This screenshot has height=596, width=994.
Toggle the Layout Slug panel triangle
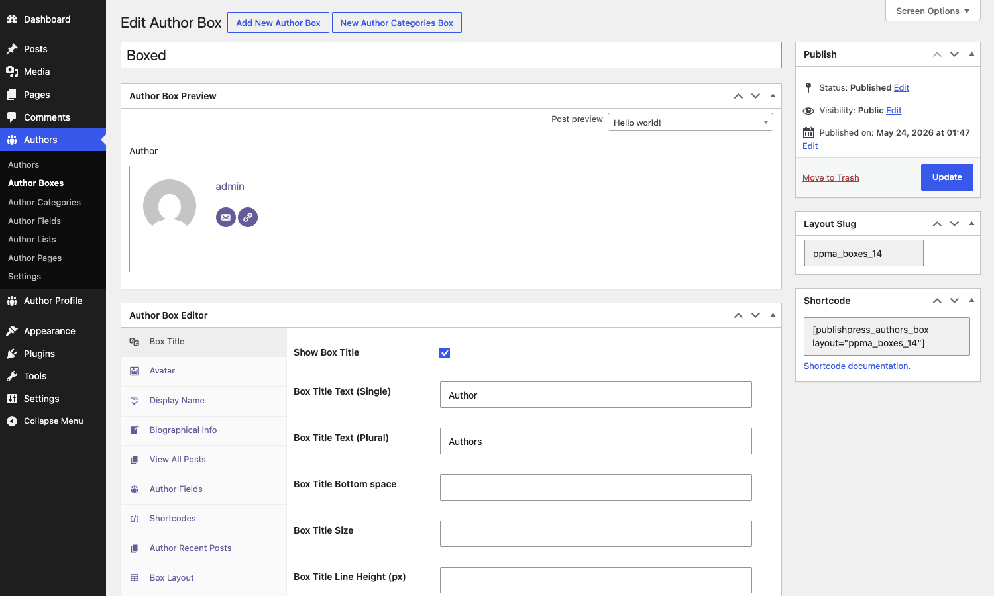tap(971, 224)
